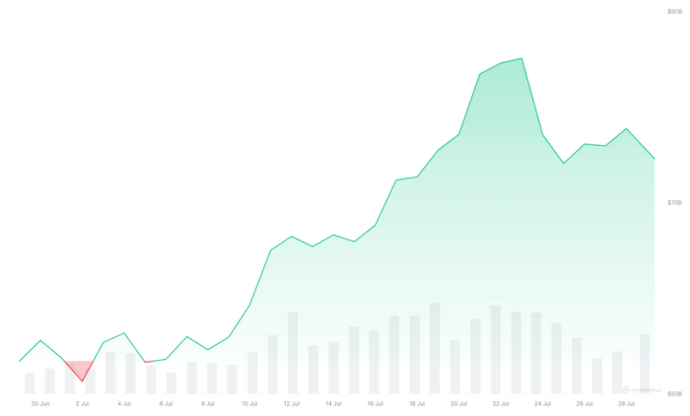Viewport: 690px width, 416px height.
Task: Click the $70B price axis label
Action: [674, 202]
